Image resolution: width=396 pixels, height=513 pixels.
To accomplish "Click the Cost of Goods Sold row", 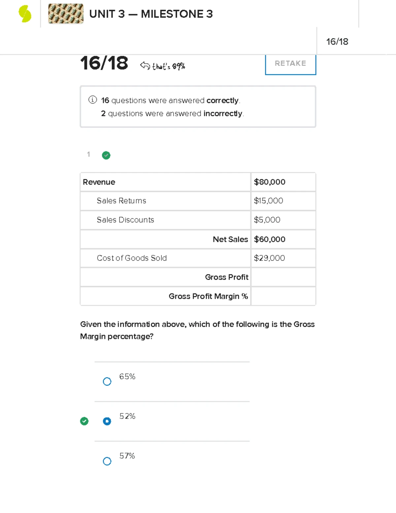I will 198,258.
